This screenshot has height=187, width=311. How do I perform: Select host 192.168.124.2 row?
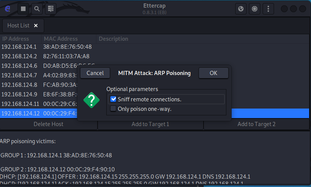(19, 56)
